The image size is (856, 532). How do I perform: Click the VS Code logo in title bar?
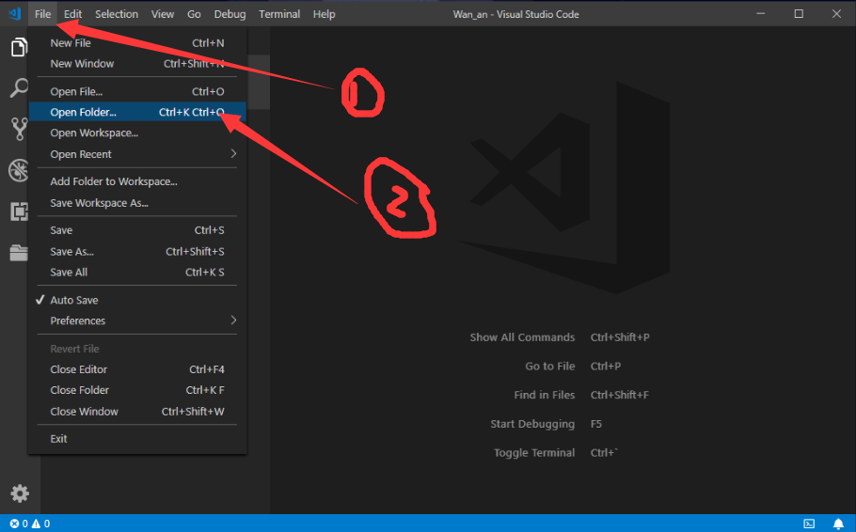pos(15,14)
